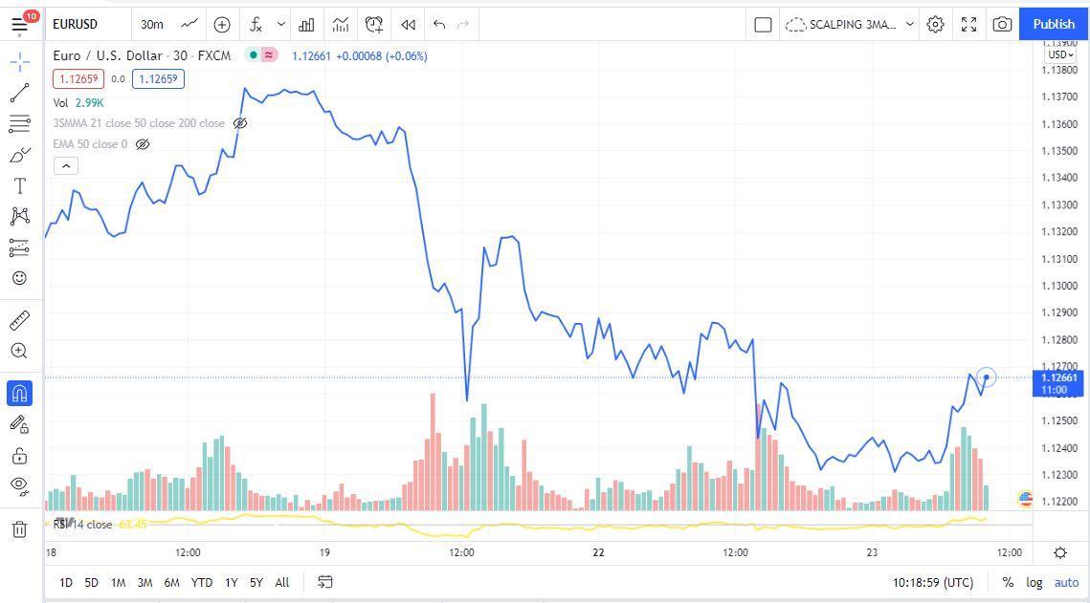Choose the YTD date range
The image size is (1090, 603).
[202, 583]
